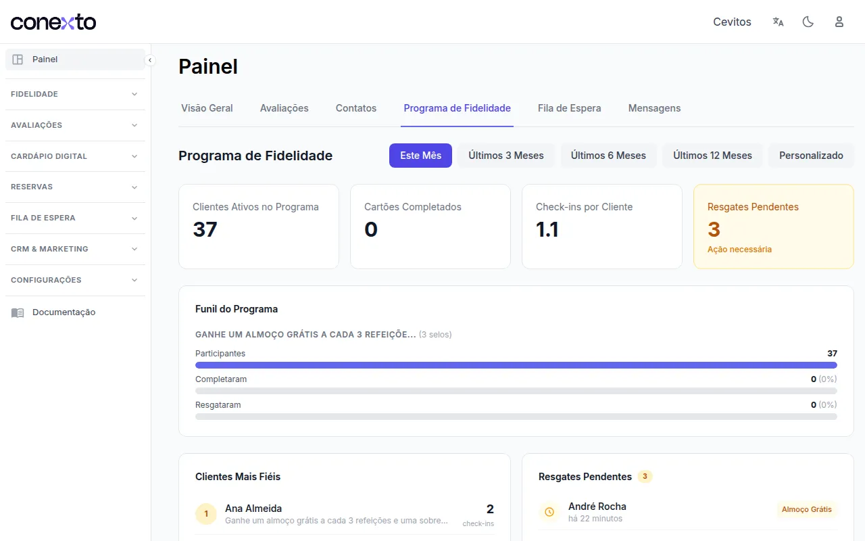This screenshot has height=541, width=865.
Task: Expand the CRM & Marketing section
Action: pos(75,249)
